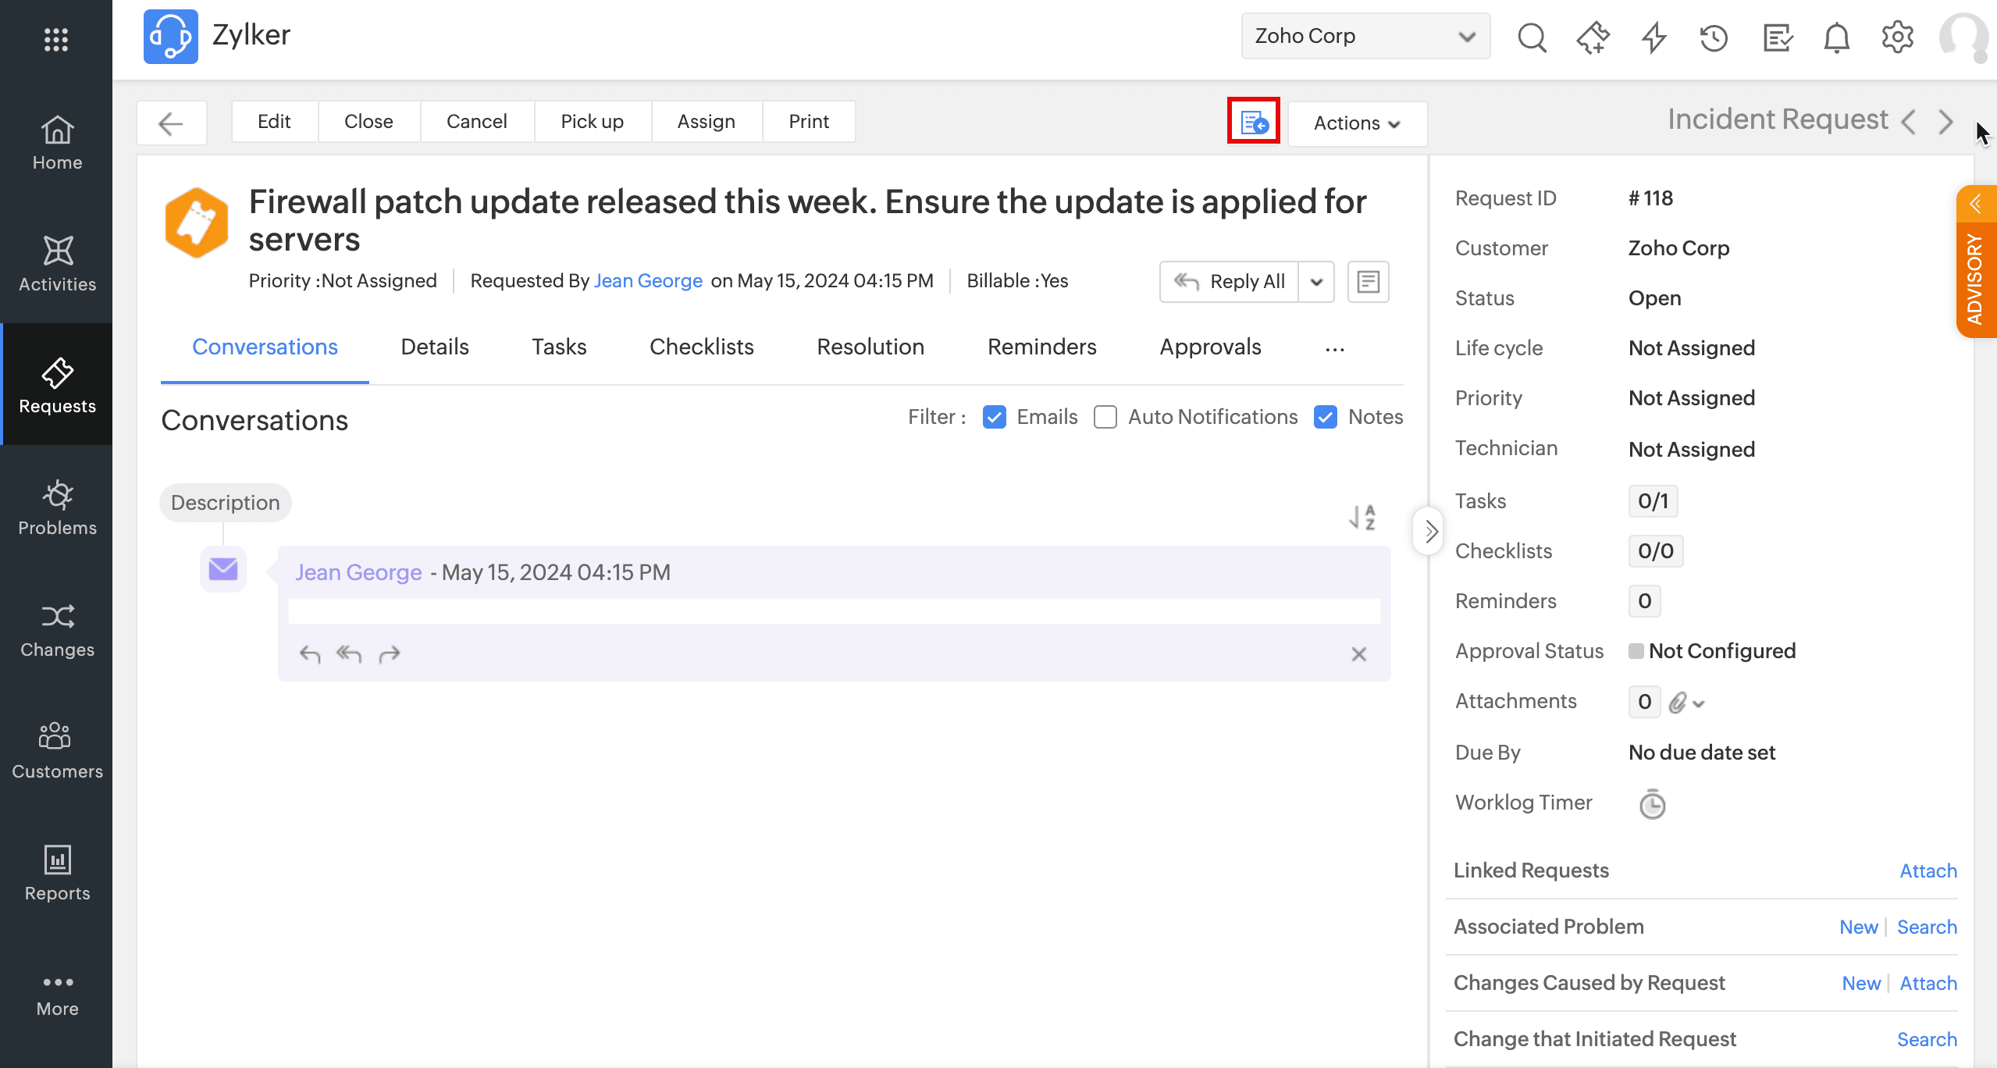Expand the Actions dropdown menu

[1357, 123]
